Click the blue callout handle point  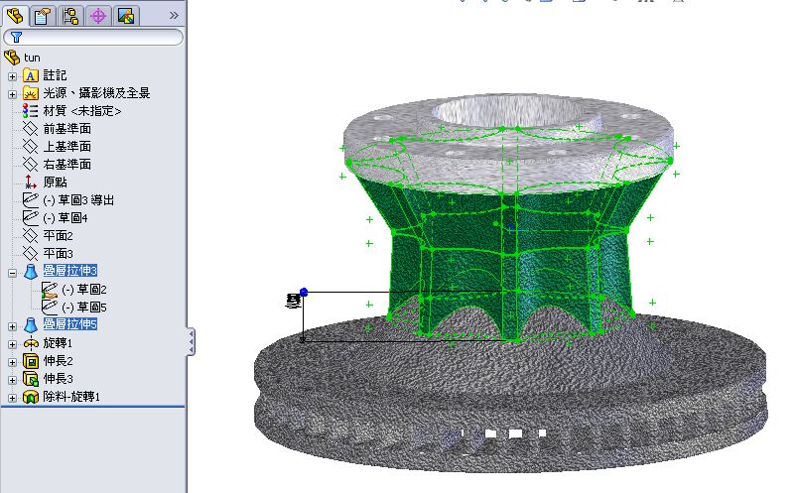pos(304,292)
